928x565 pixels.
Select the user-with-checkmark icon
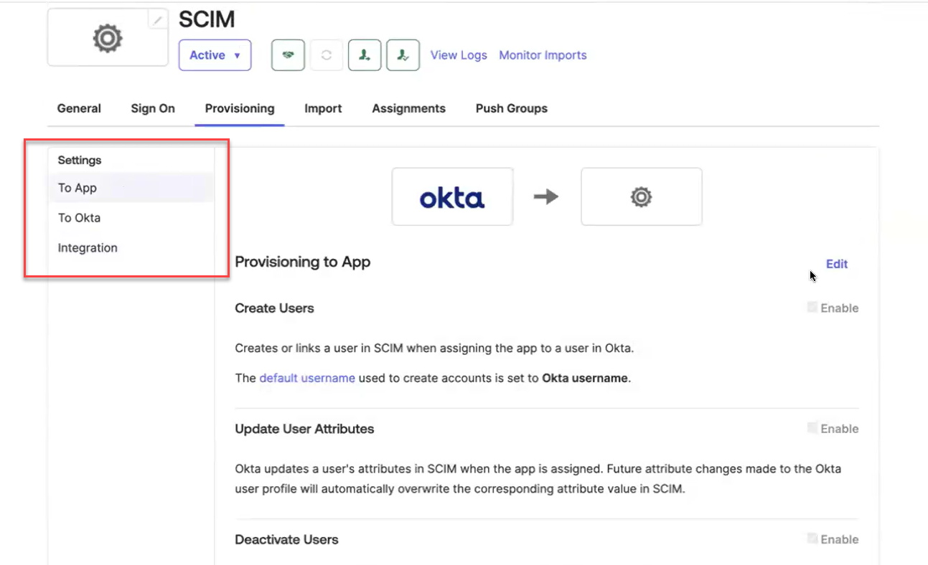403,55
